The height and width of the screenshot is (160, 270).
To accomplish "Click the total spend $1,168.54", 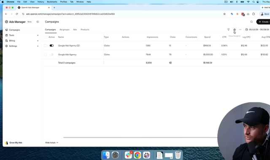I will 208,62.
